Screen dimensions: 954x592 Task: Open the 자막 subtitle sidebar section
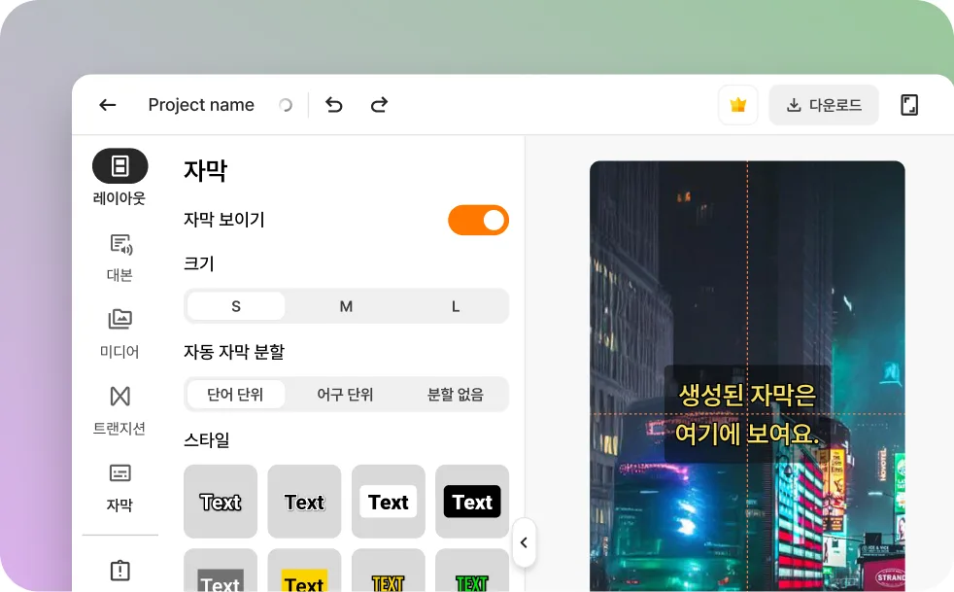[x=119, y=487]
